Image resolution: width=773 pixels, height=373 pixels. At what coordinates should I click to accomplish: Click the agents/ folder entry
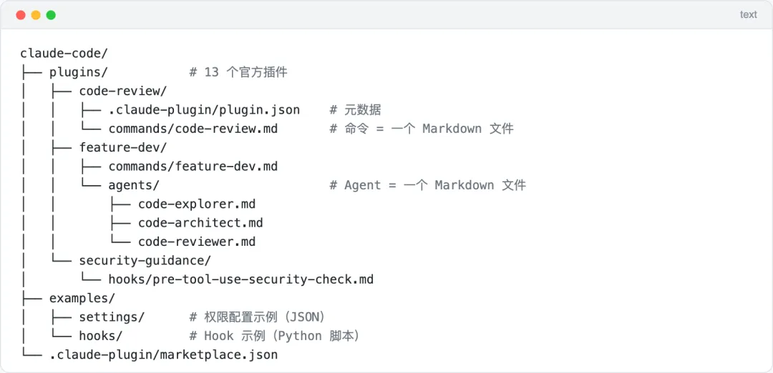coord(134,185)
